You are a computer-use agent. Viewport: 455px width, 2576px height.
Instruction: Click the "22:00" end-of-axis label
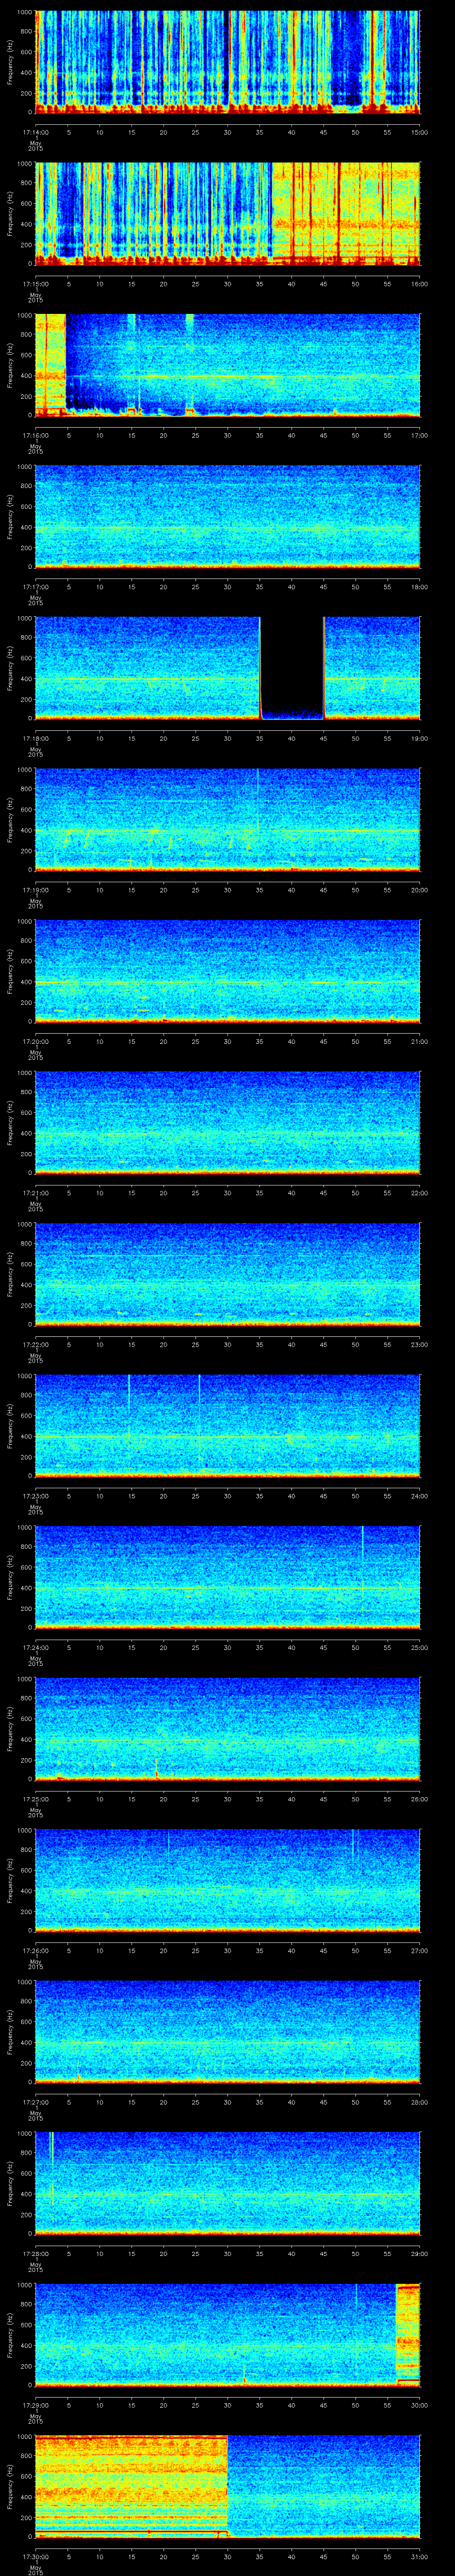419,1193
